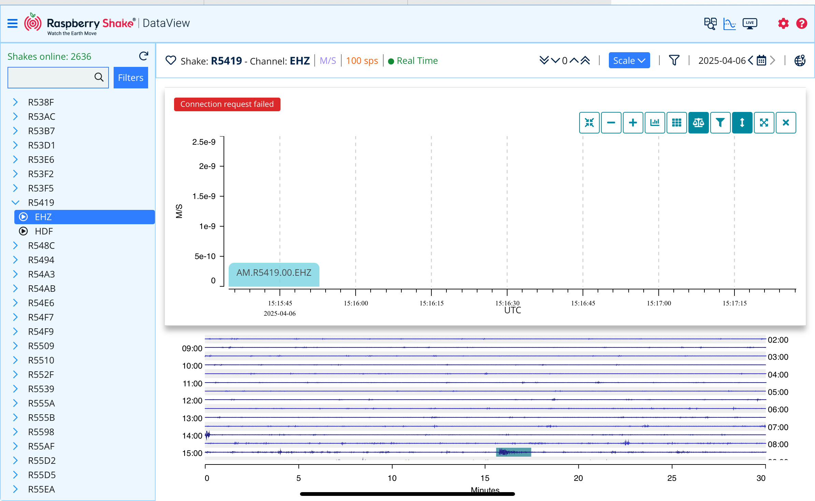The image size is (815, 501).
Task: Play the HDF channel
Action: (23, 231)
